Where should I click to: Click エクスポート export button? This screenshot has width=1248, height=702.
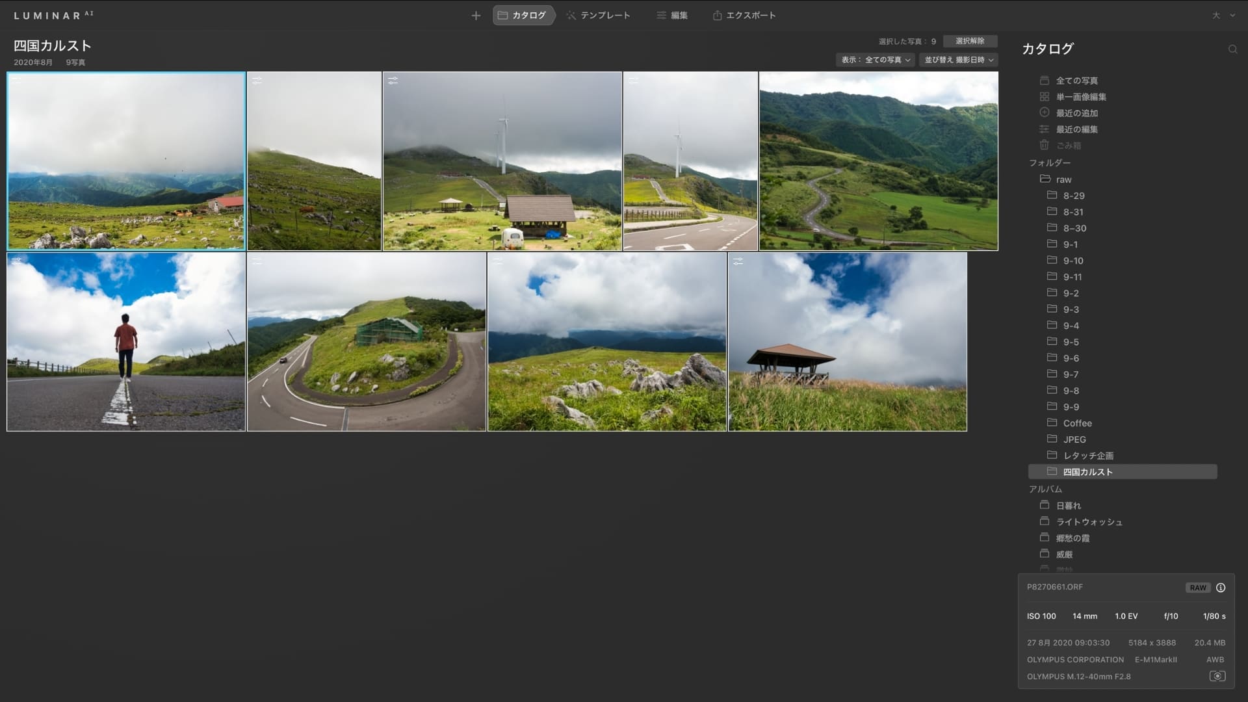click(744, 16)
